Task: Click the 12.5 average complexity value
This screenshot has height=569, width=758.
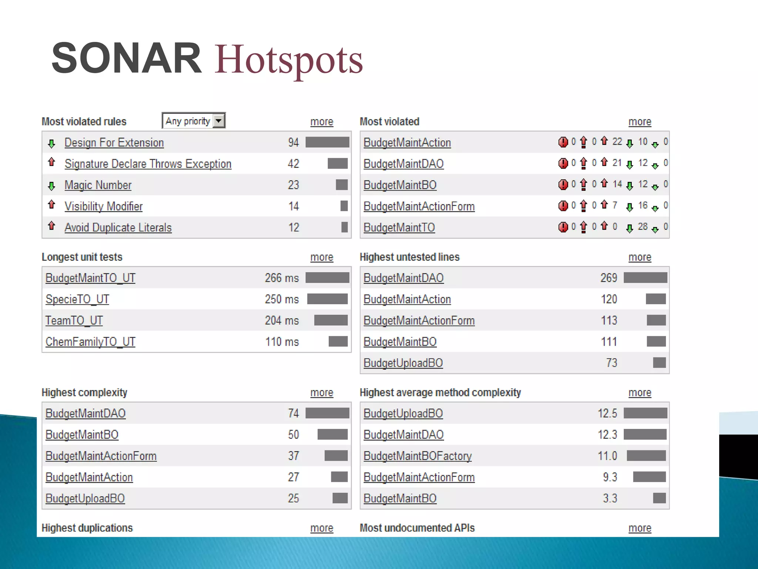Action: 607,413
